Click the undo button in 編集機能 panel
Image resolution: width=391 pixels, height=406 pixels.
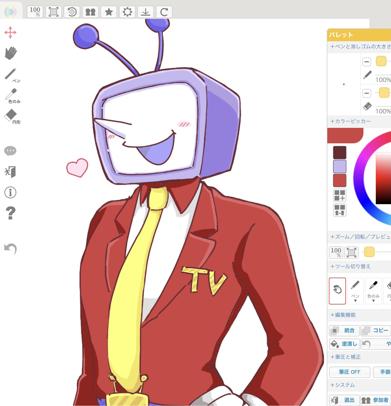pos(376,344)
